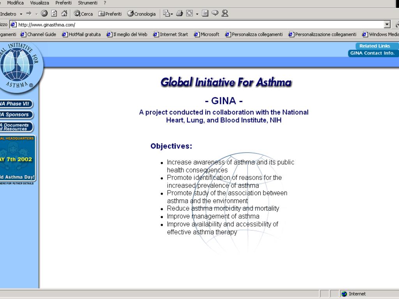Click 'Improve management of asthma' bullet text

click(x=213, y=216)
